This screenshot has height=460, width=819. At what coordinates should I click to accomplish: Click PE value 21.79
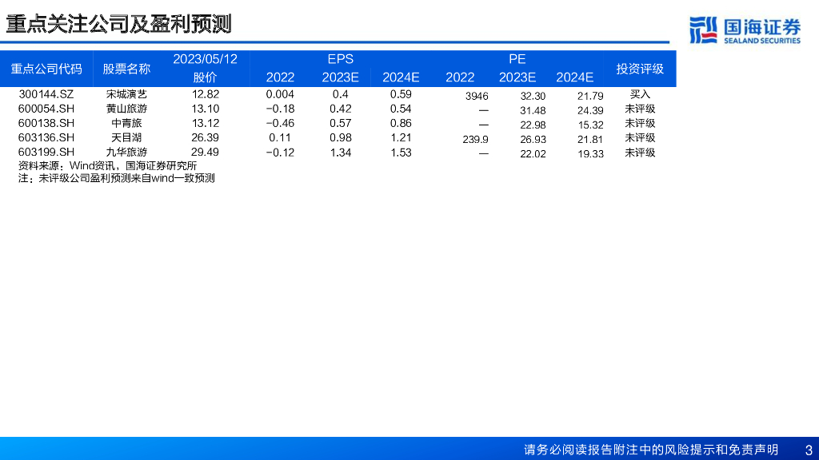(590, 97)
